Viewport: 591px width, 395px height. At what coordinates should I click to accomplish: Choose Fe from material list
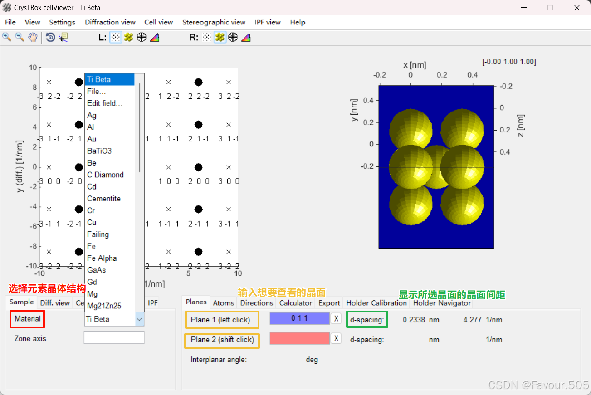click(x=110, y=246)
